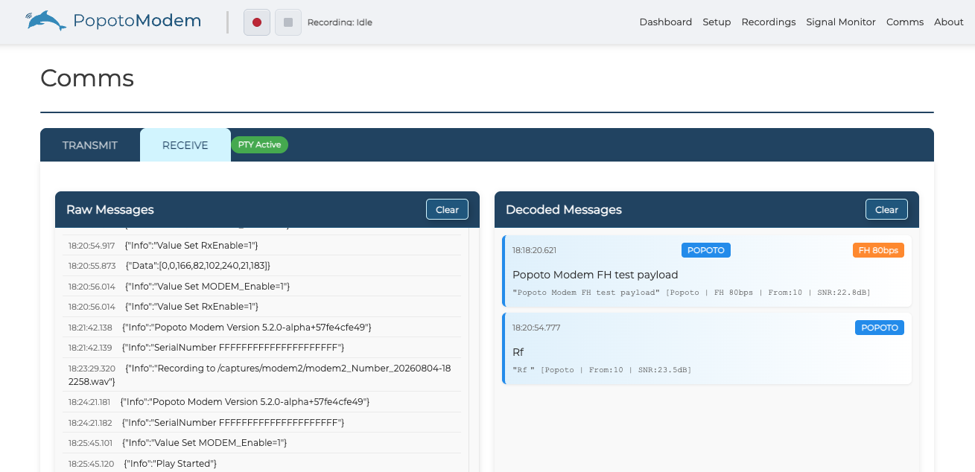Click the PTY Active status badge
This screenshot has height=472, width=975.
[259, 145]
